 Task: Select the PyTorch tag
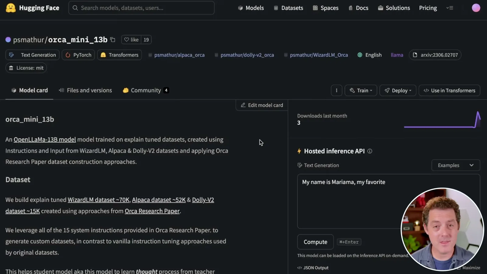[x=78, y=55]
